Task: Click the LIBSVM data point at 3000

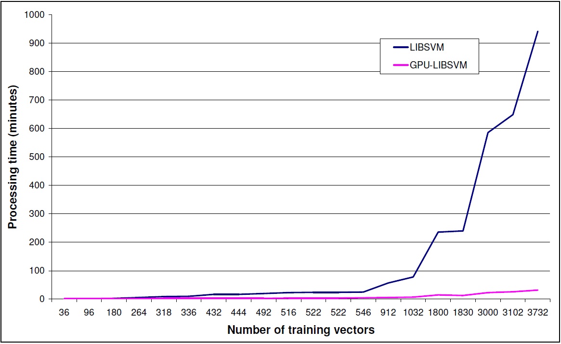Action: click(x=487, y=132)
